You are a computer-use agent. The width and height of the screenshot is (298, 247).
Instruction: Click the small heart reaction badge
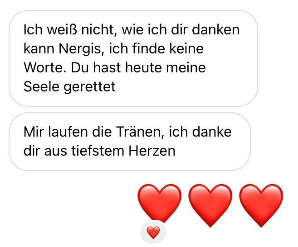pyautogui.click(x=153, y=232)
